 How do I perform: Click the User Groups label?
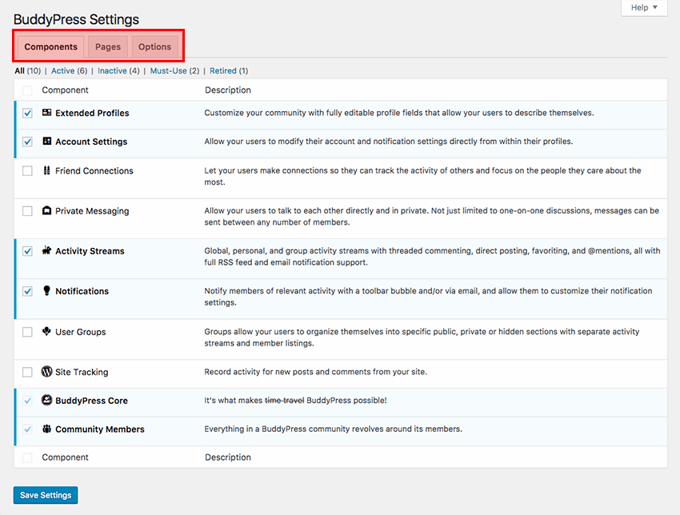coord(81,332)
